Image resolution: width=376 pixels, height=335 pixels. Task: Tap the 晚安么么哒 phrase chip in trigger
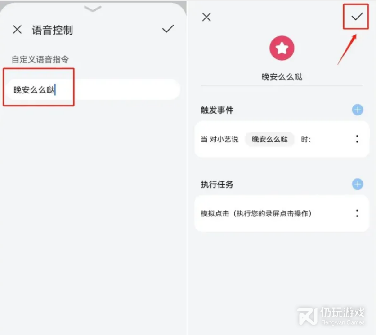coord(270,139)
